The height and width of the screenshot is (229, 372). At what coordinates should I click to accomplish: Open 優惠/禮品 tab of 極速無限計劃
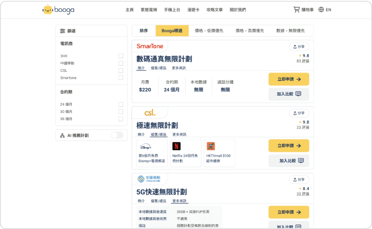pyautogui.click(x=158, y=135)
